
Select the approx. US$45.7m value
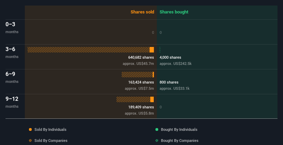tap(139, 64)
